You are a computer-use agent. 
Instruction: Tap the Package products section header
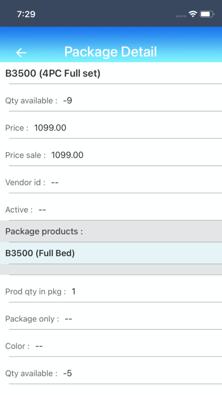[x=111, y=231]
